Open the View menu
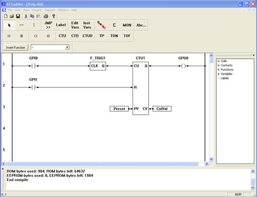 coord(26,10)
